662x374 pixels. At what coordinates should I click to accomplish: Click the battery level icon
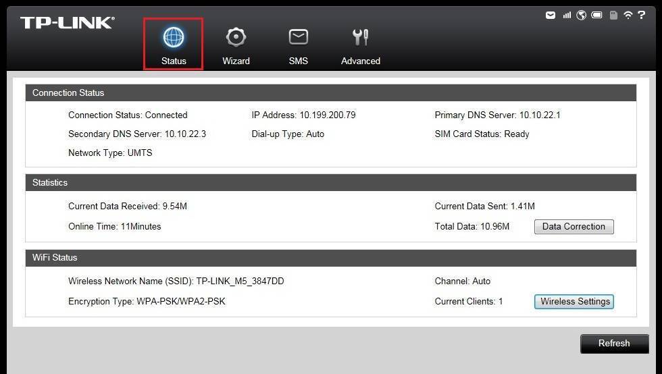[x=596, y=16]
